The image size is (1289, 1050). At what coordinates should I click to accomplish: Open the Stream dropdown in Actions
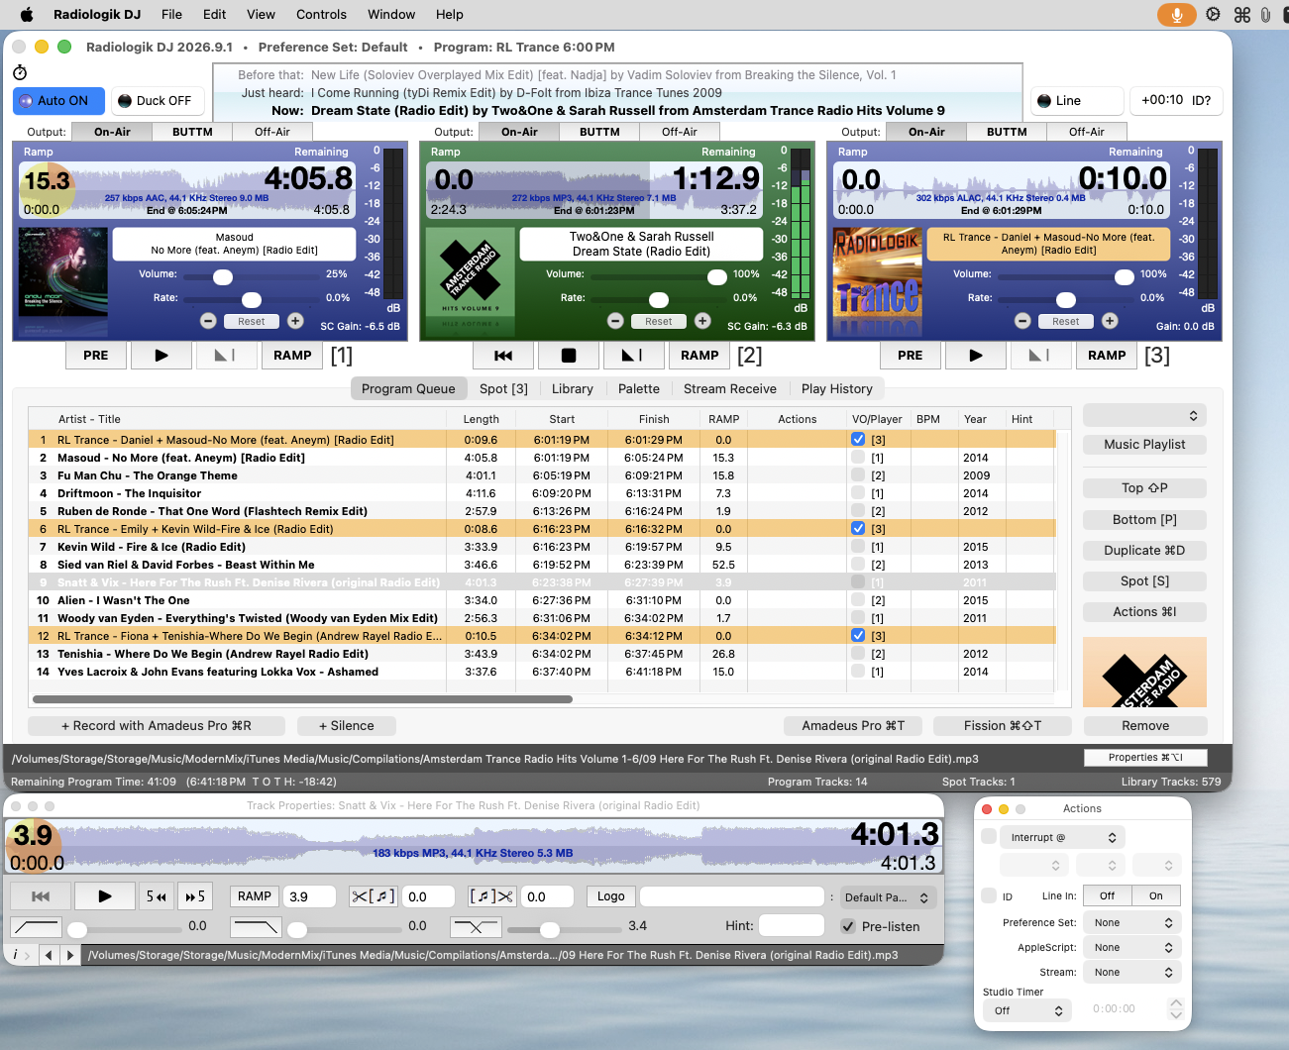(x=1130, y=973)
